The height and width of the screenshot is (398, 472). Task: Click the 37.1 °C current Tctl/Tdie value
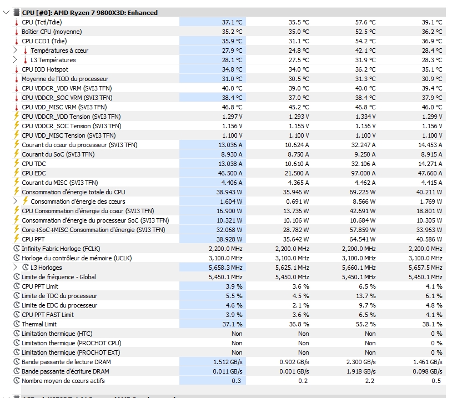coord(232,22)
